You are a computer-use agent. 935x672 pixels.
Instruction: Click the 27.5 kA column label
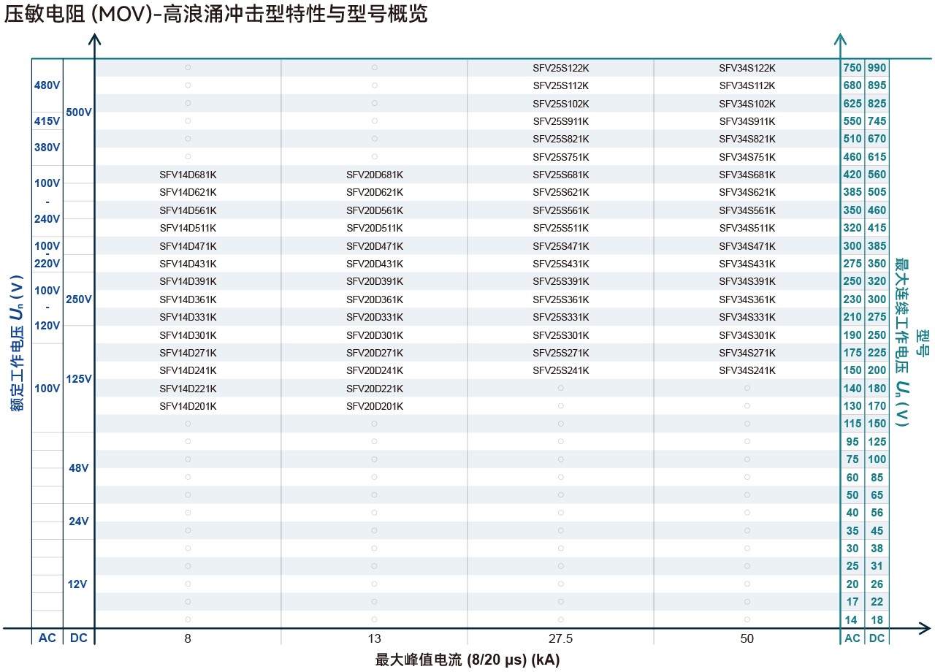point(560,638)
